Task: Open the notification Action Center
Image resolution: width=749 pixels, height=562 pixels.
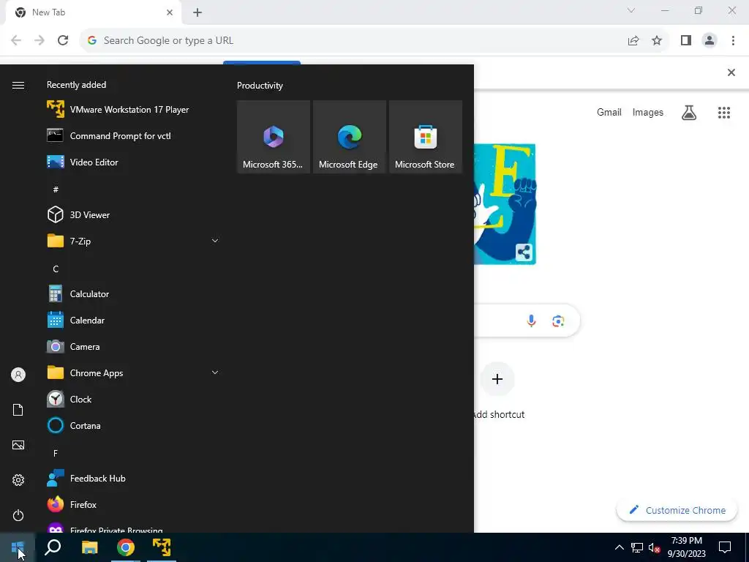Action: pyautogui.click(x=725, y=547)
